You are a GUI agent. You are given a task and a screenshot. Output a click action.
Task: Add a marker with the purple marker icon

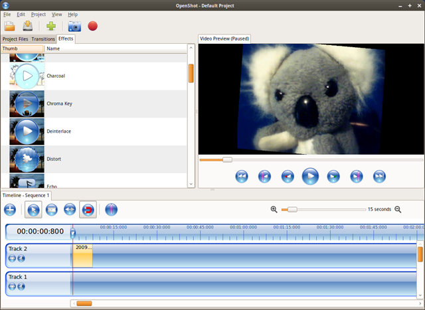click(111, 210)
